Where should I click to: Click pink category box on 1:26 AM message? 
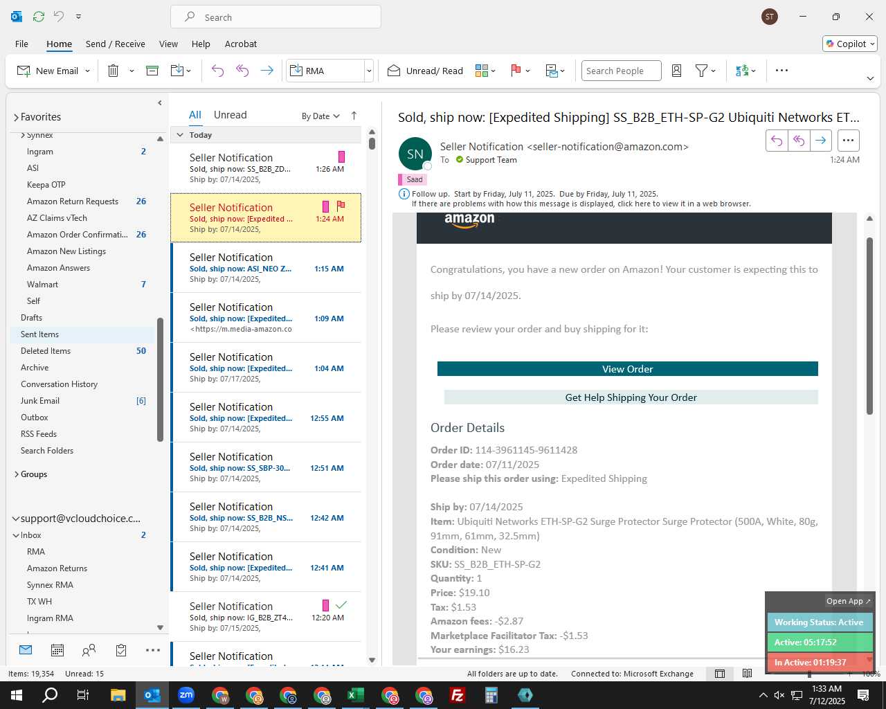click(341, 156)
